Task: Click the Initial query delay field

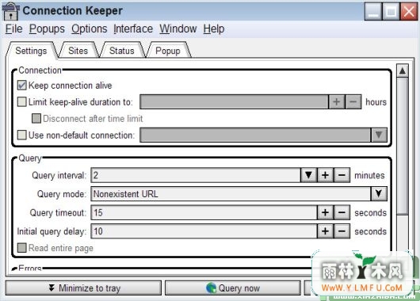Action: 204,231
